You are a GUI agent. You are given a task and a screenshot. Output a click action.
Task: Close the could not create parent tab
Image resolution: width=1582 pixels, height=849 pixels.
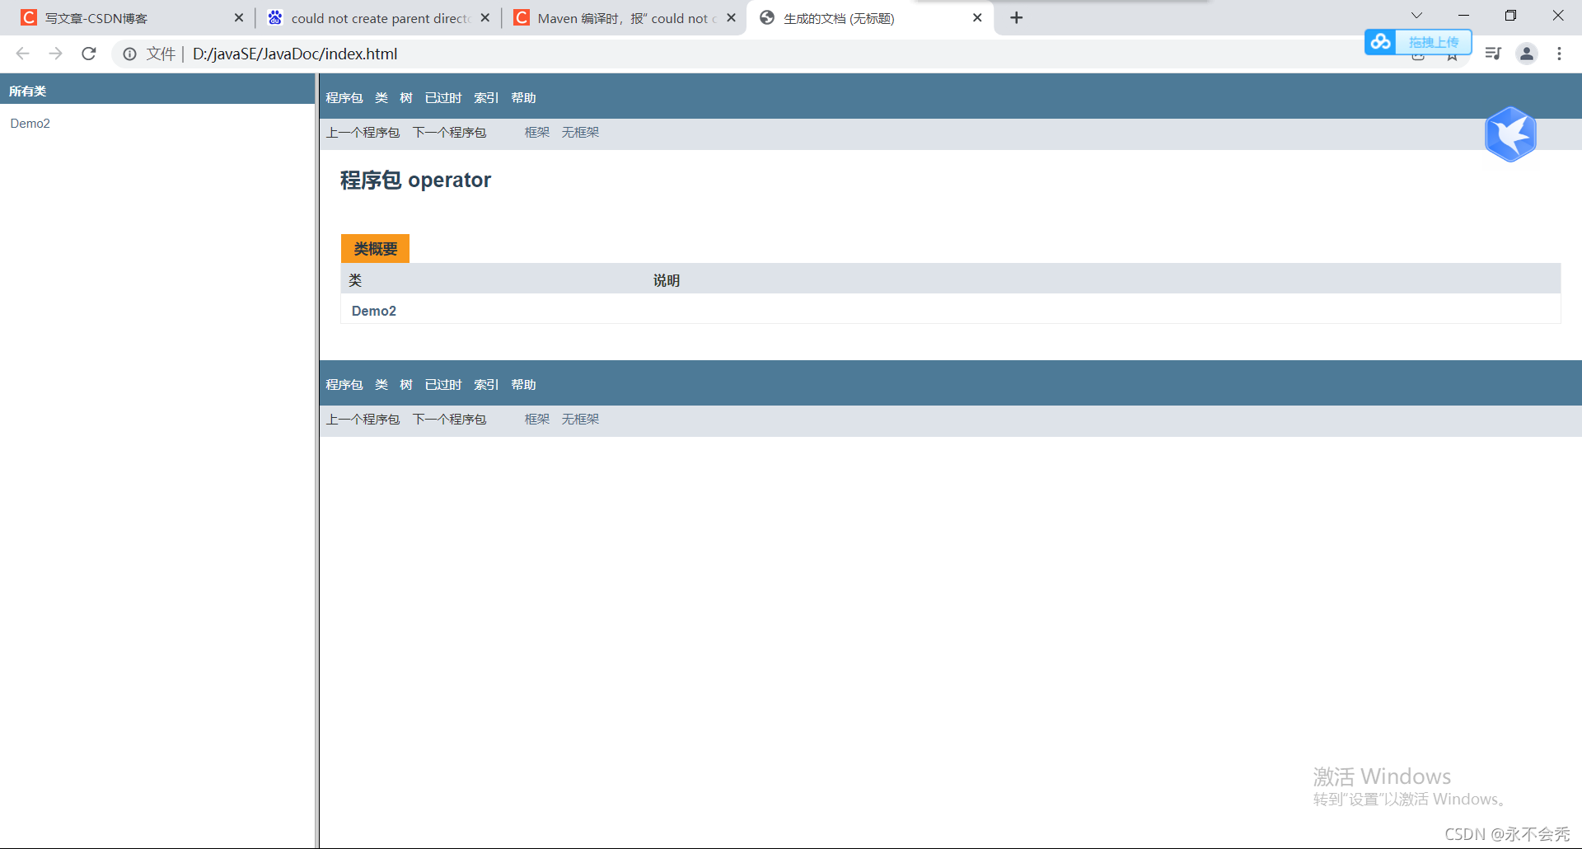coord(484,17)
